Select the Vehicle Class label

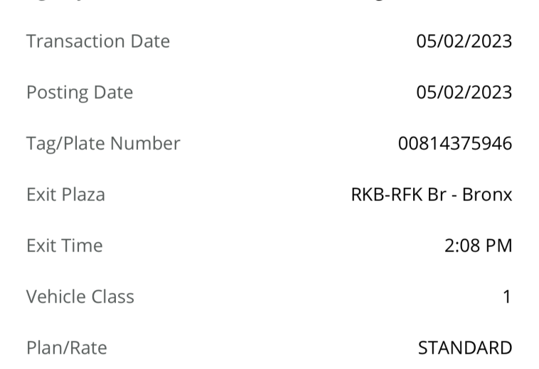pos(80,297)
